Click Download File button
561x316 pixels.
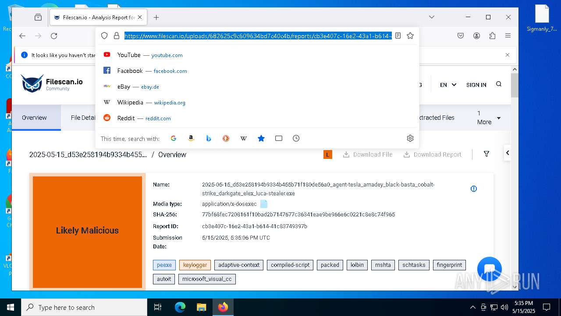(367, 154)
